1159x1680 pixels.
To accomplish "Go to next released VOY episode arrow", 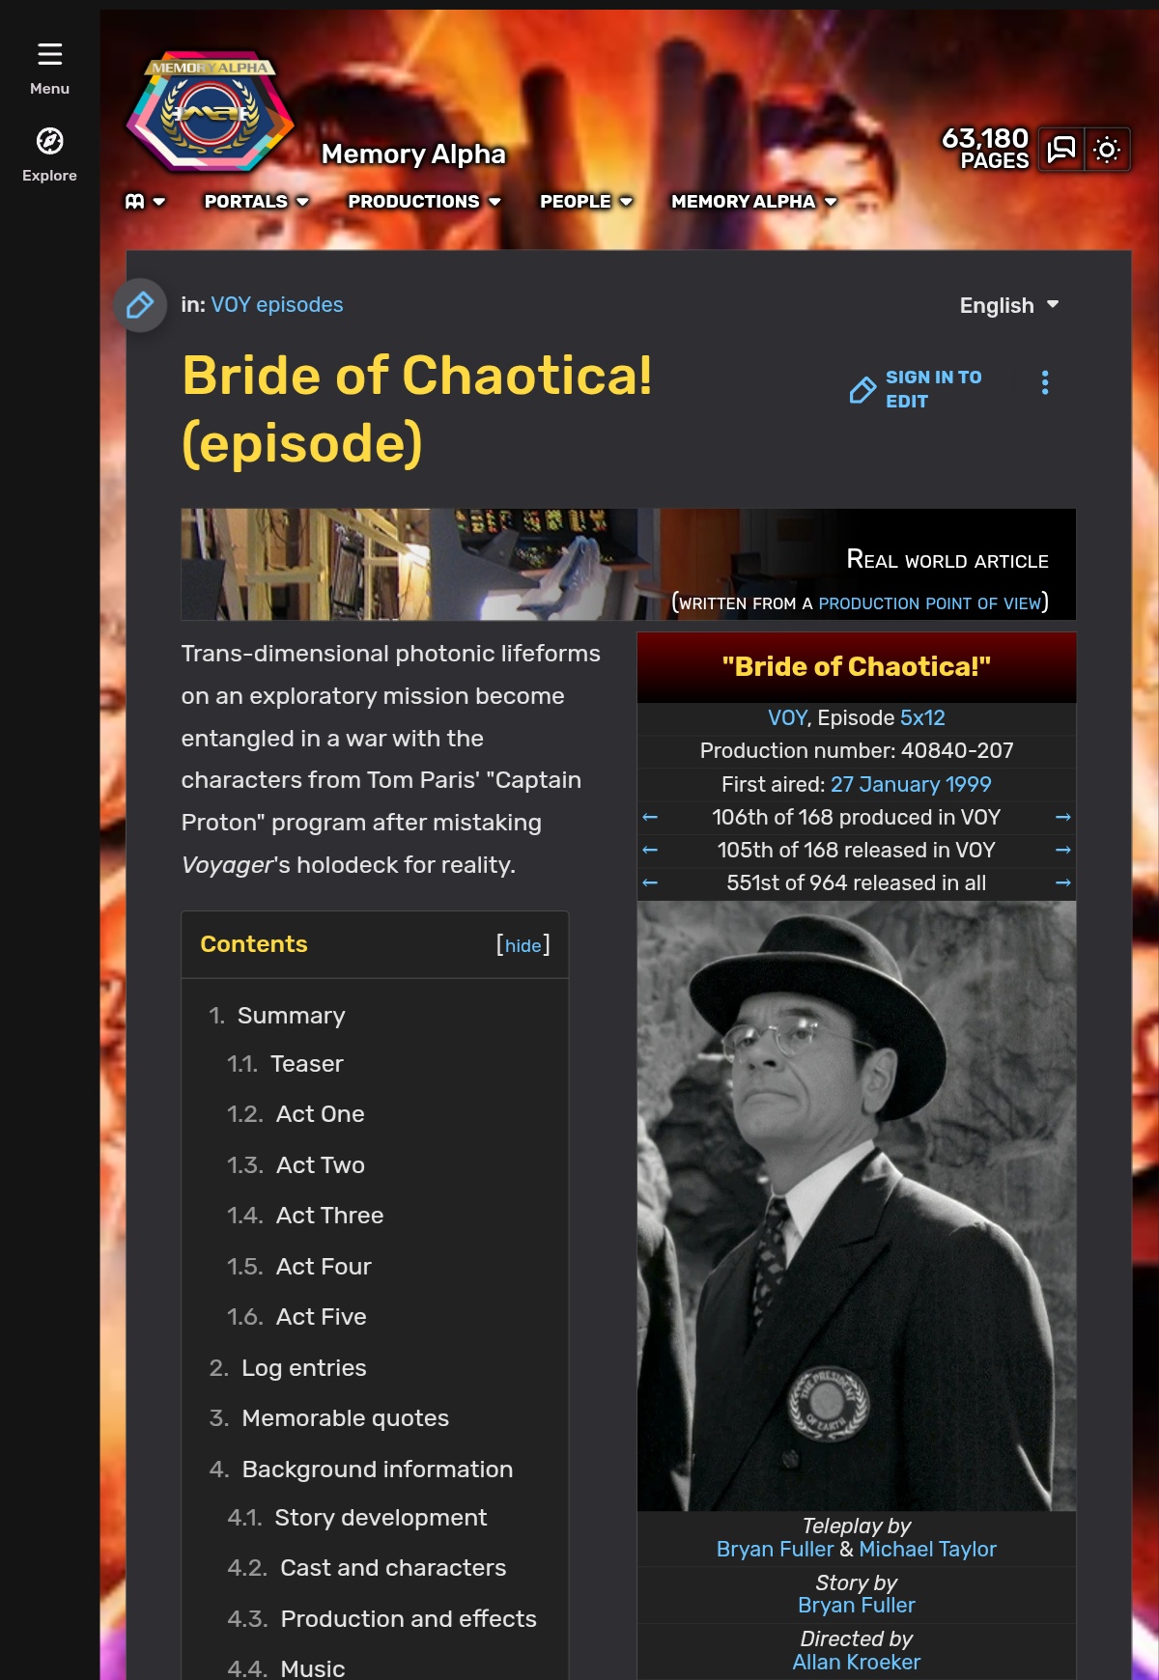I will tap(1063, 851).
